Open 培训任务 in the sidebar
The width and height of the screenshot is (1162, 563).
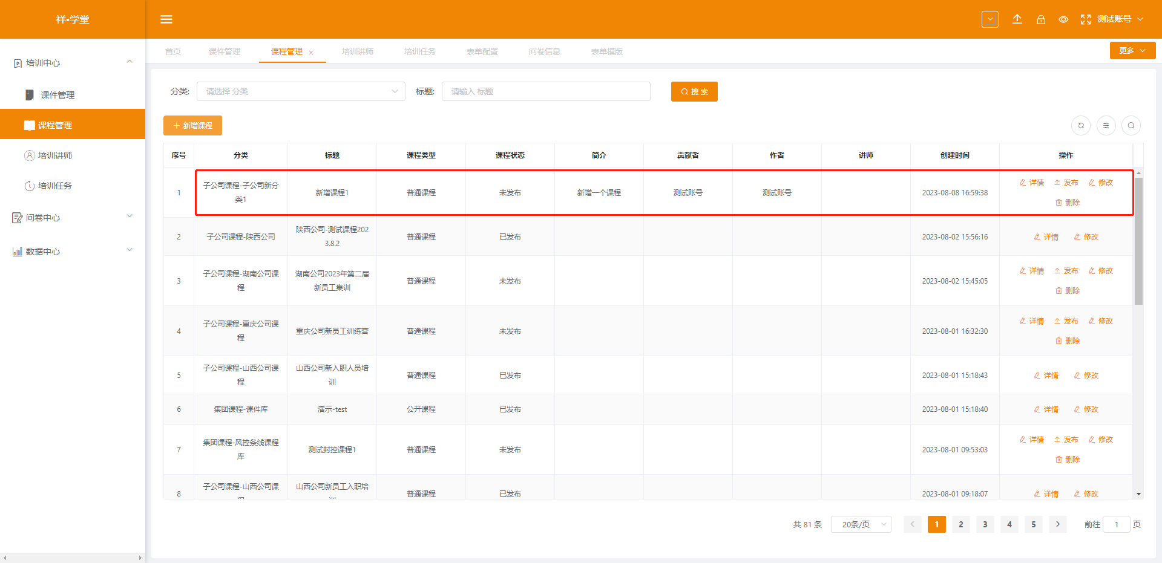coord(73,186)
